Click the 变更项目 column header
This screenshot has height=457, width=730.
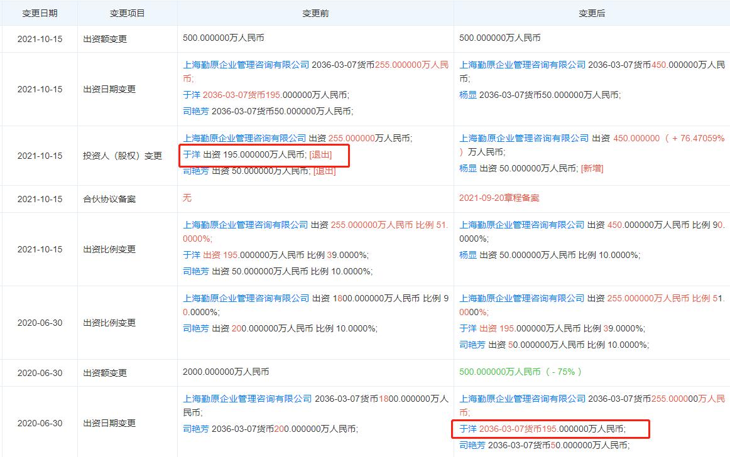coord(127,13)
